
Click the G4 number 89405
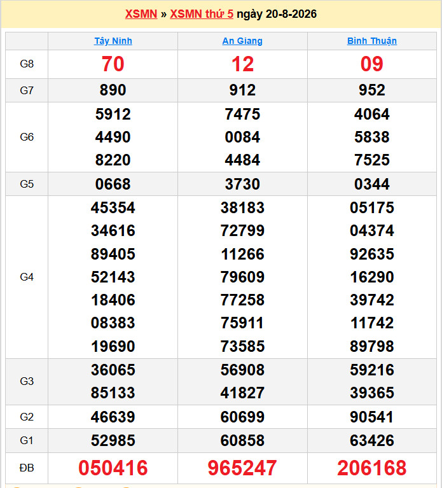pyautogui.click(x=113, y=254)
